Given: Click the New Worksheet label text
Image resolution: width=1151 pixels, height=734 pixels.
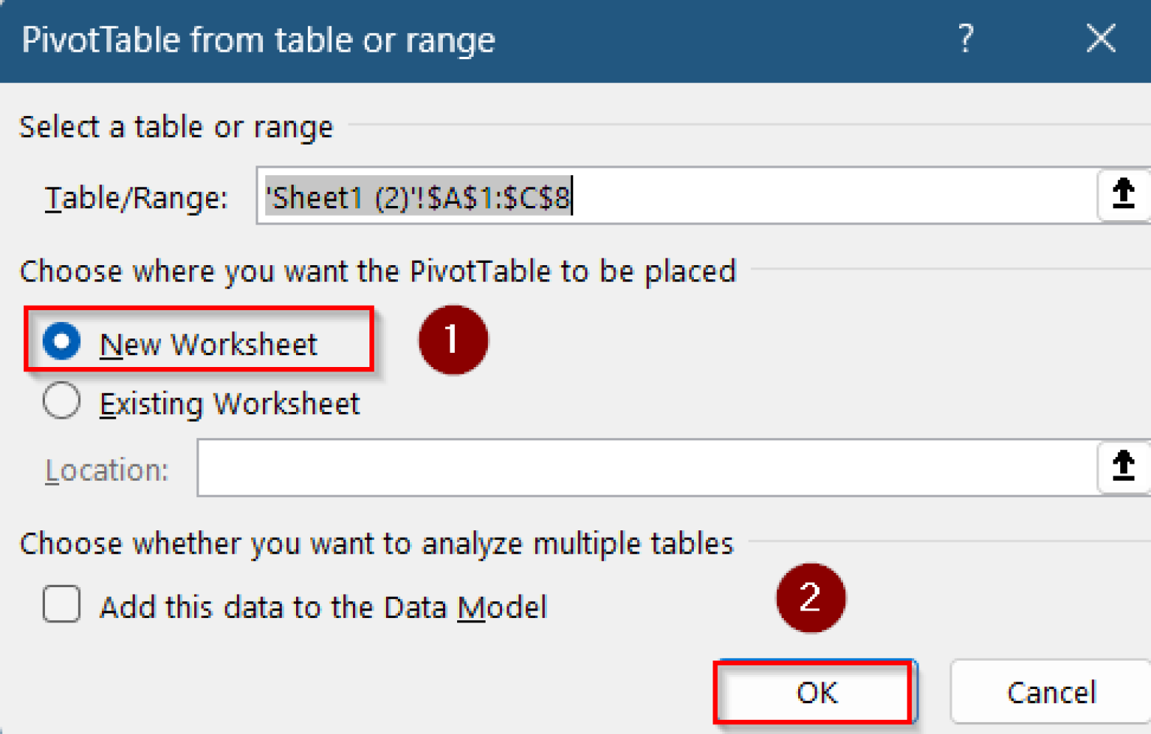Looking at the screenshot, I should [x=209, y=344].
